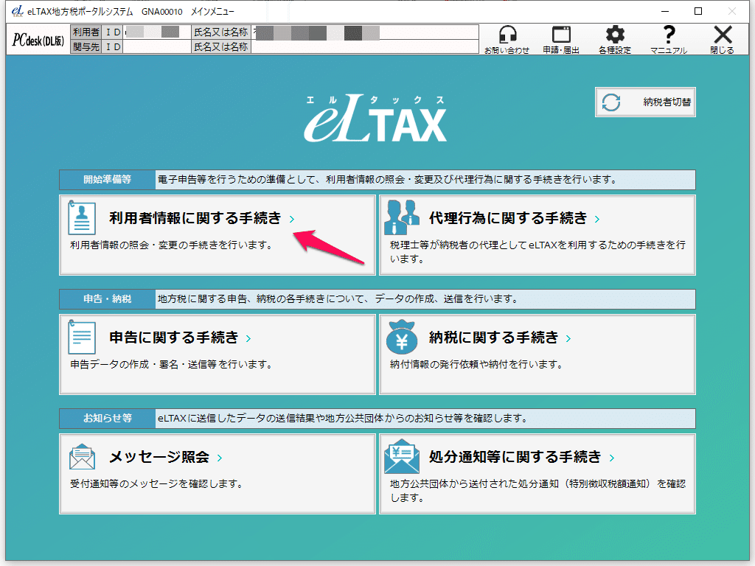Open the お問い合わせ headset icon
This screenshot has height=566, width=755.
tap(507, 40)
